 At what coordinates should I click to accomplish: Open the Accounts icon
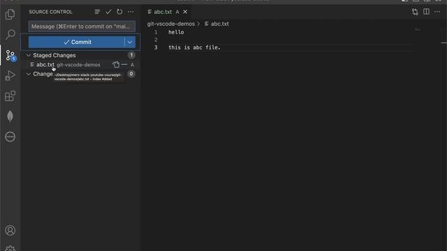tap(10, 230)
